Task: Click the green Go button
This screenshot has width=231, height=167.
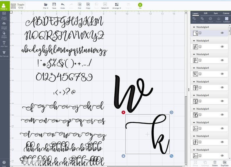Action: click(140, 5)
